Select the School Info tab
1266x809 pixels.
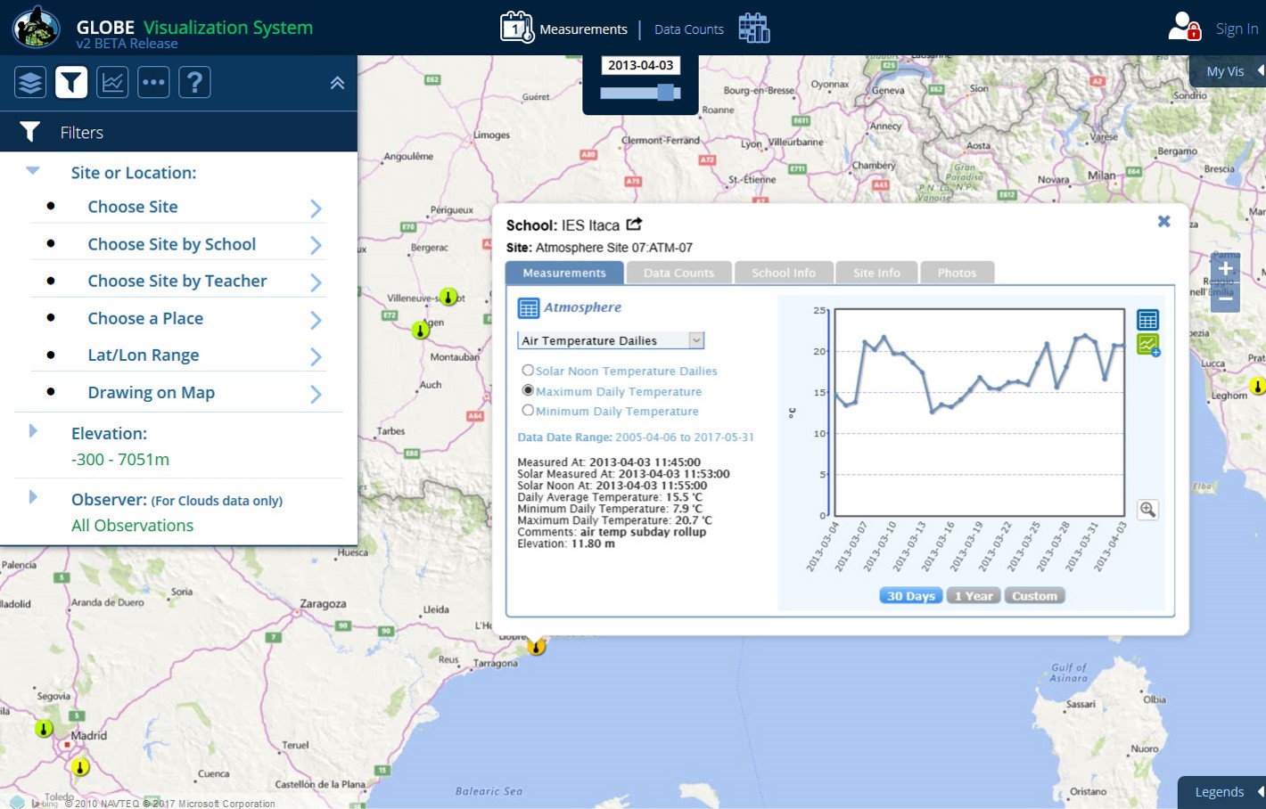click(784, 273)
